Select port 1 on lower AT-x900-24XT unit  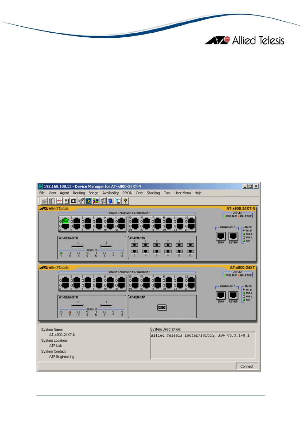pyautogui.click(x=66, y=280)
